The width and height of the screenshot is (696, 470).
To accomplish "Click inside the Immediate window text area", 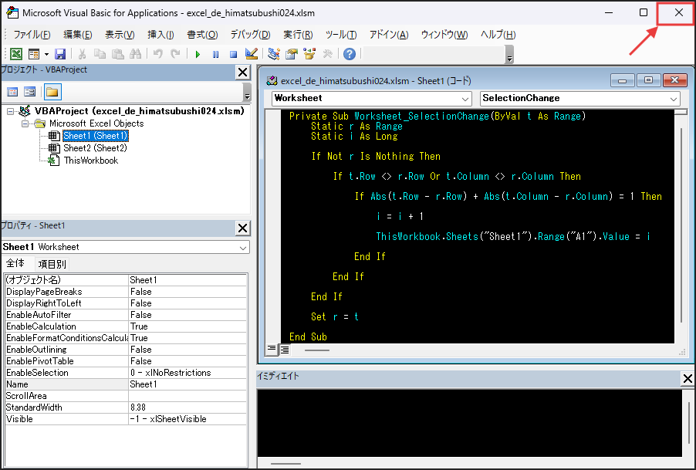I will pyautogui.click(x=470, y=423).
